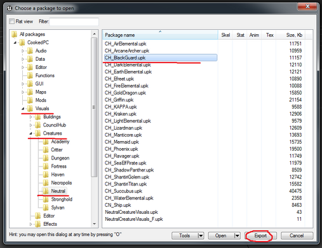Click the Open button
322x248 pixels.
pyautogui.click(x=221, y=235)
